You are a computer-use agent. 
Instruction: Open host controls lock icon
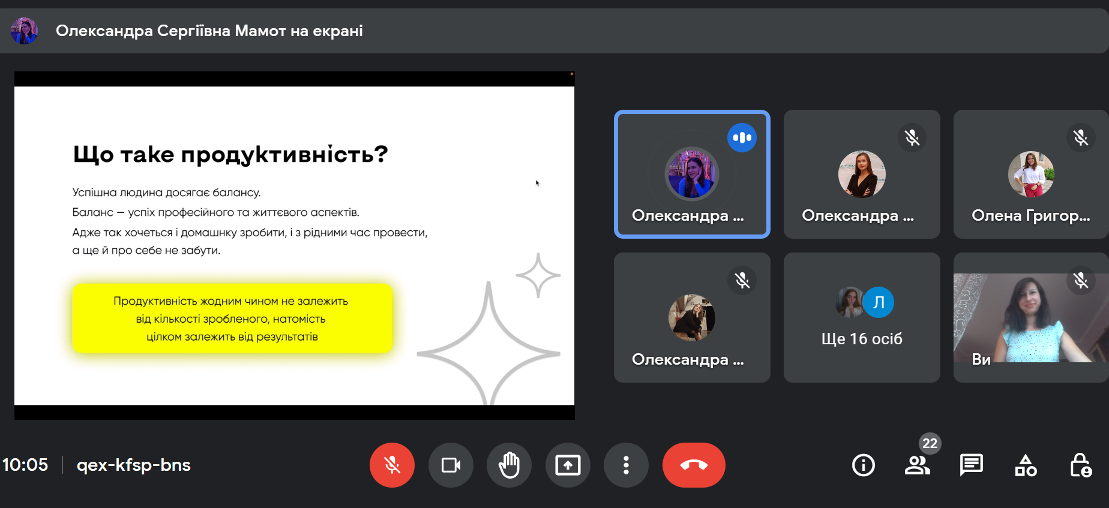click(x=1080, y=465)
